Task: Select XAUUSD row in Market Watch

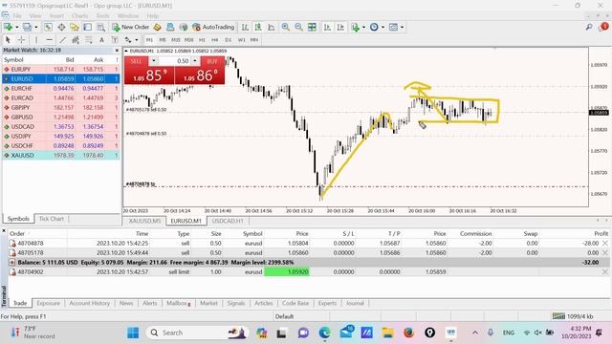Action: (x=61, y=155)
